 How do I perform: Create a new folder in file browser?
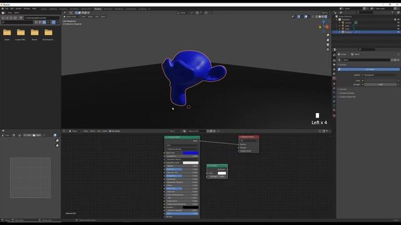pos(21,18)
